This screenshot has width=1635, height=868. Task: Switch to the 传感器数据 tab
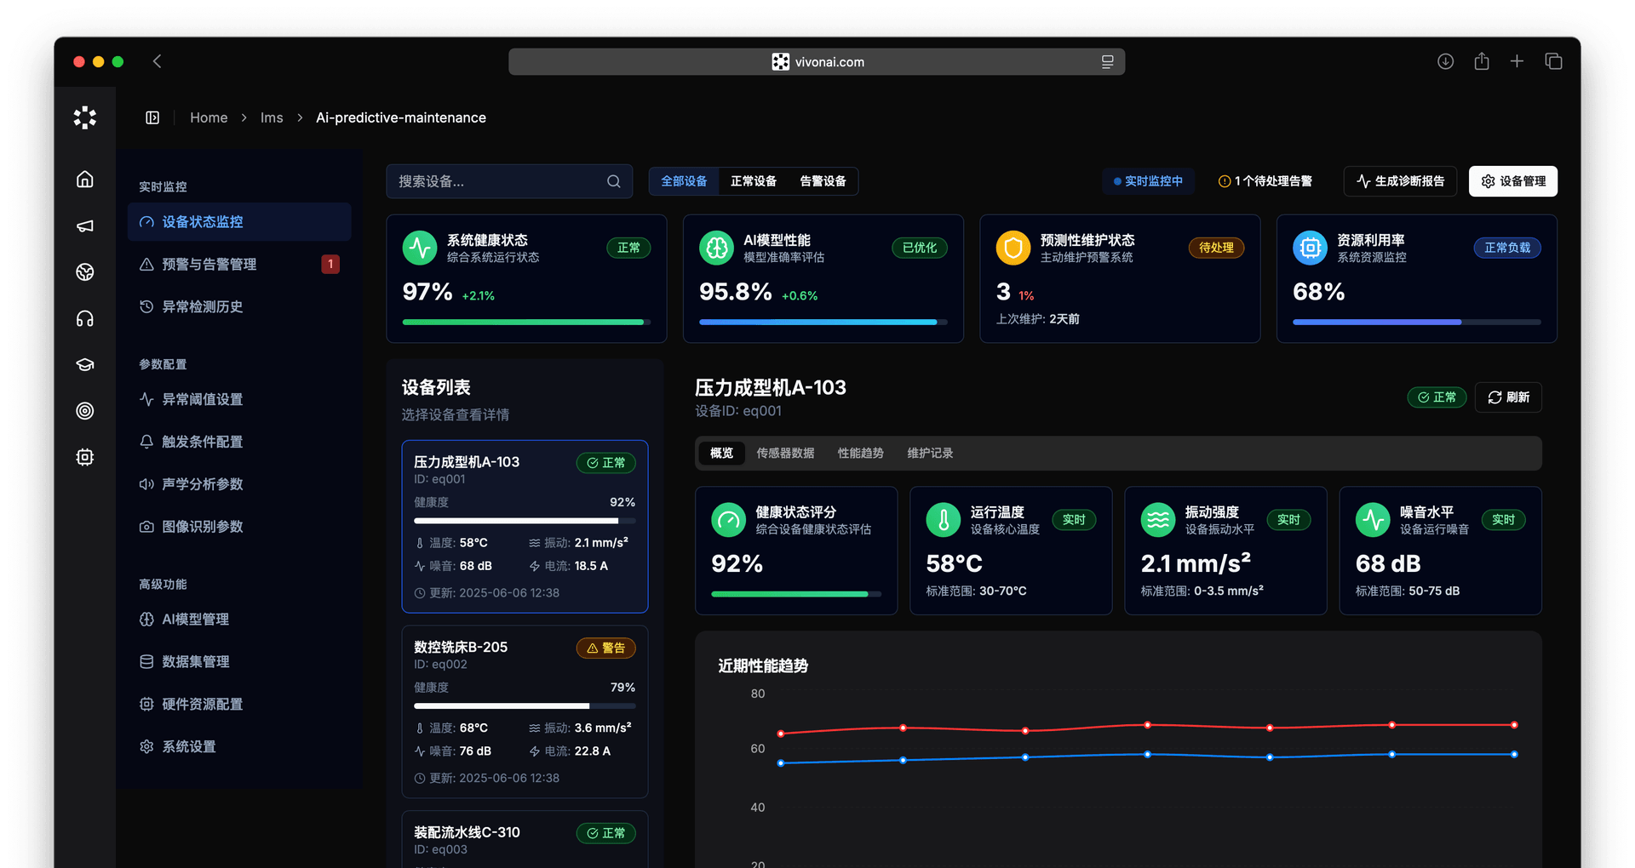pyautogui.click(x=785, y=453)
